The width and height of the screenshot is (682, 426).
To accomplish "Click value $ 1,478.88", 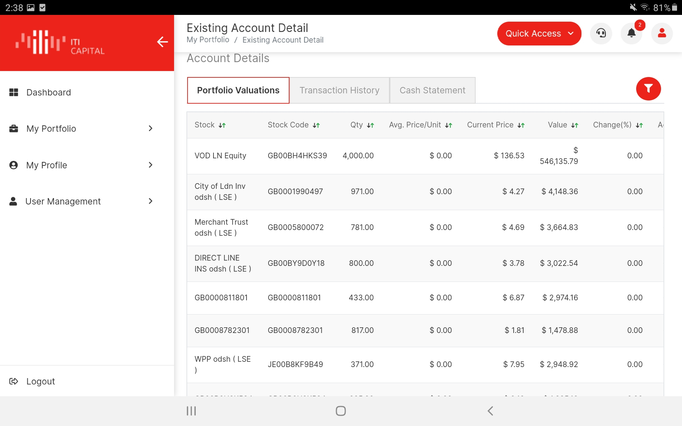I will point(559,330).
